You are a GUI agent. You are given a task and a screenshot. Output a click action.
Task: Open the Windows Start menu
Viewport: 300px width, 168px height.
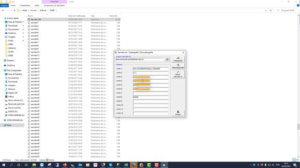4,165
